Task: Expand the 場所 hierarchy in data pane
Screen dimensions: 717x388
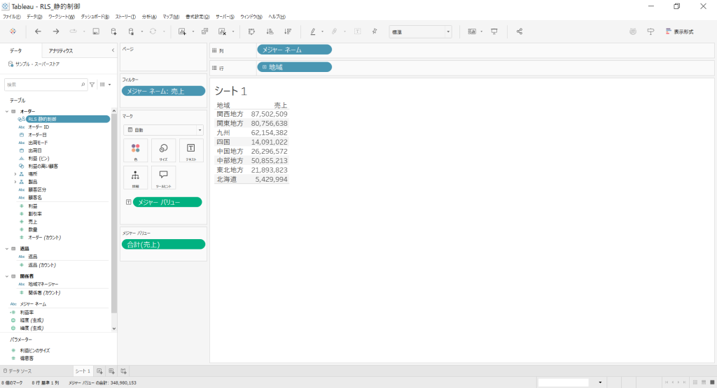Action: tap(15, 174)
